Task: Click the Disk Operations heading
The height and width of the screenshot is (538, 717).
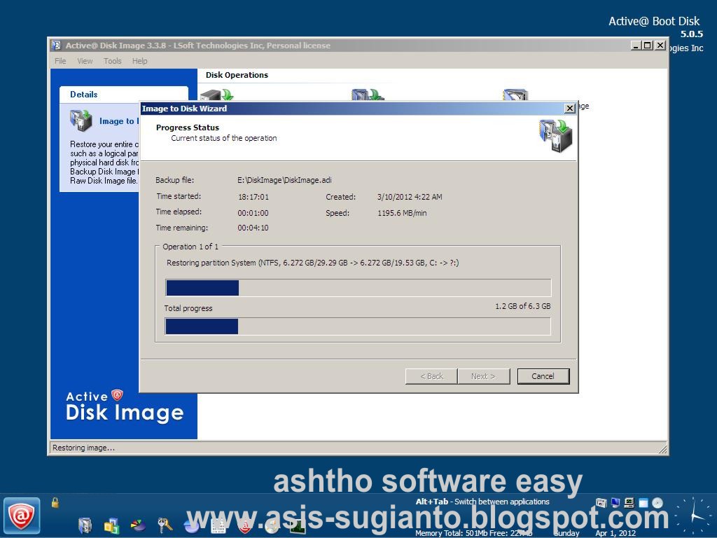Action: click(237, 75)
